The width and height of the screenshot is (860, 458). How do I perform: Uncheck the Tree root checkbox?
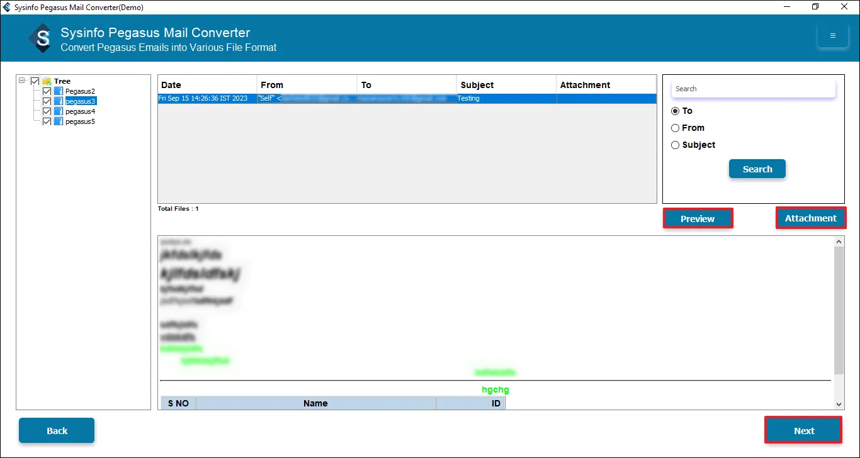tap(35, 81)
